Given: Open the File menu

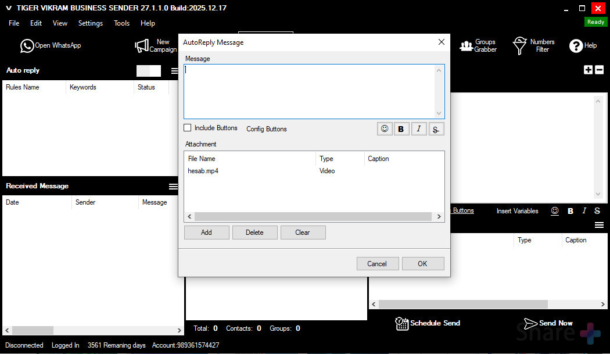Looking at the screenshot, I should 14,23.
